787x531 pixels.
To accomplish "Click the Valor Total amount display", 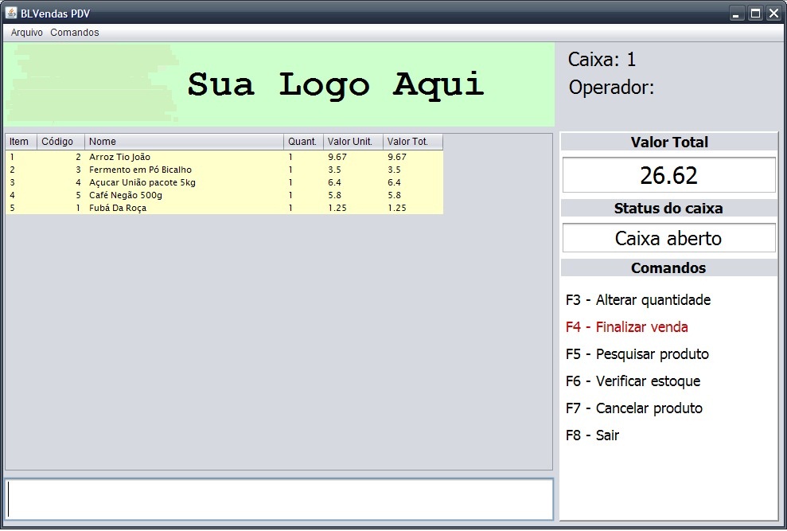I will tap(668, 174).
